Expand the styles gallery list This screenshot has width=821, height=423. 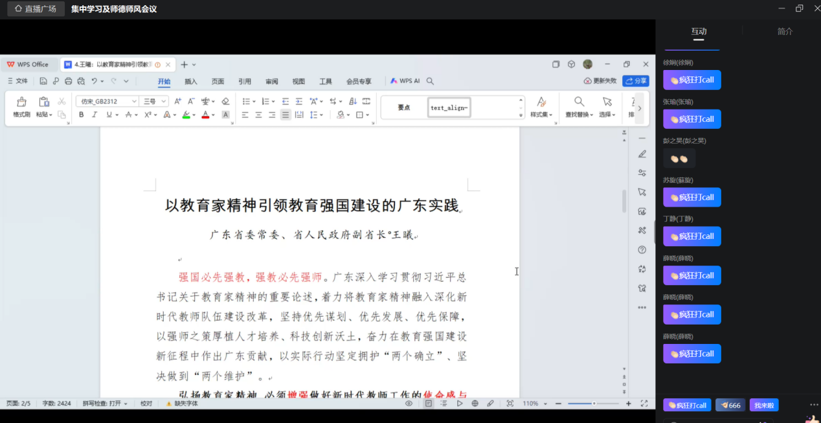[x=521, y=115]
